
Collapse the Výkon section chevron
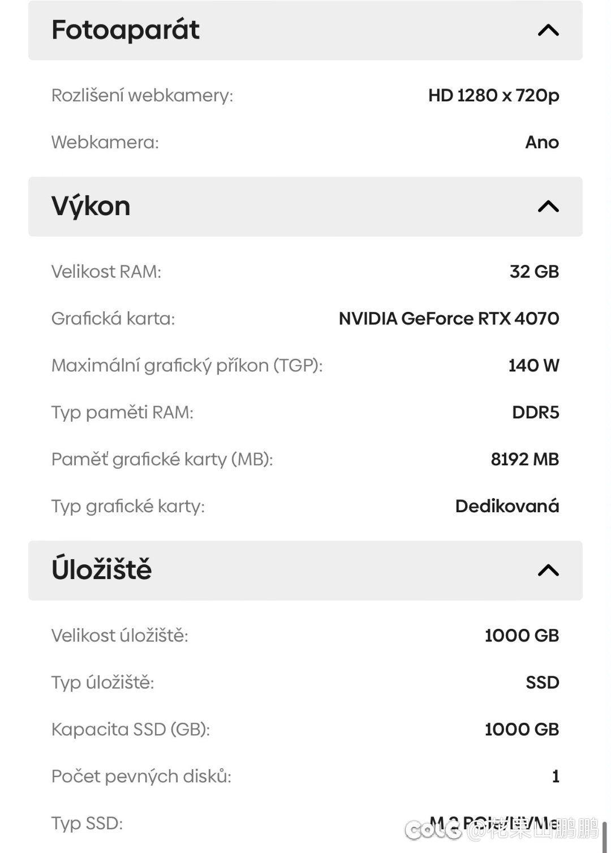pyautogui.click(x=548, y=207)
